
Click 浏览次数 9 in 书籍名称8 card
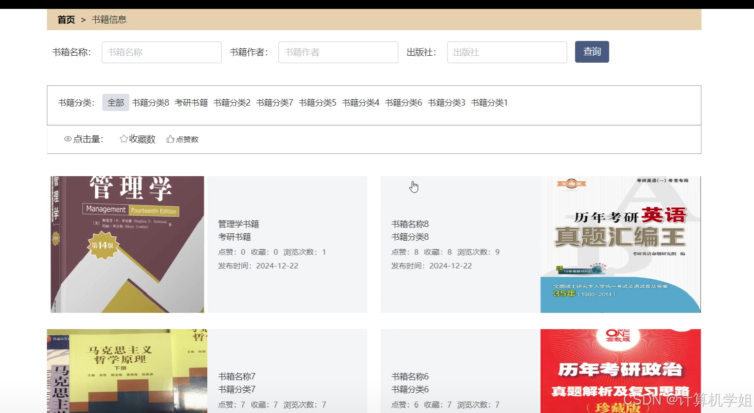[478, 252]
